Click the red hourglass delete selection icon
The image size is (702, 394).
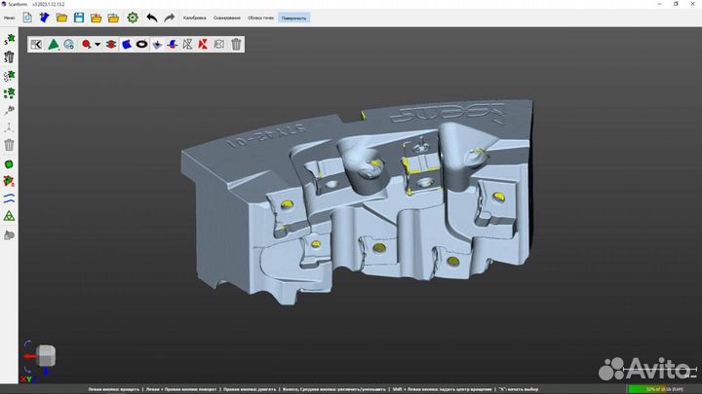pos(203,44)
